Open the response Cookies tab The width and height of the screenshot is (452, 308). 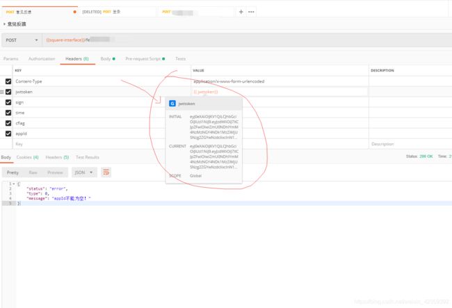27,157
